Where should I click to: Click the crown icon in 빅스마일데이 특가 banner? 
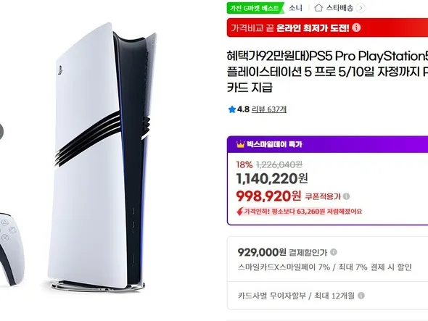point(240,144)
